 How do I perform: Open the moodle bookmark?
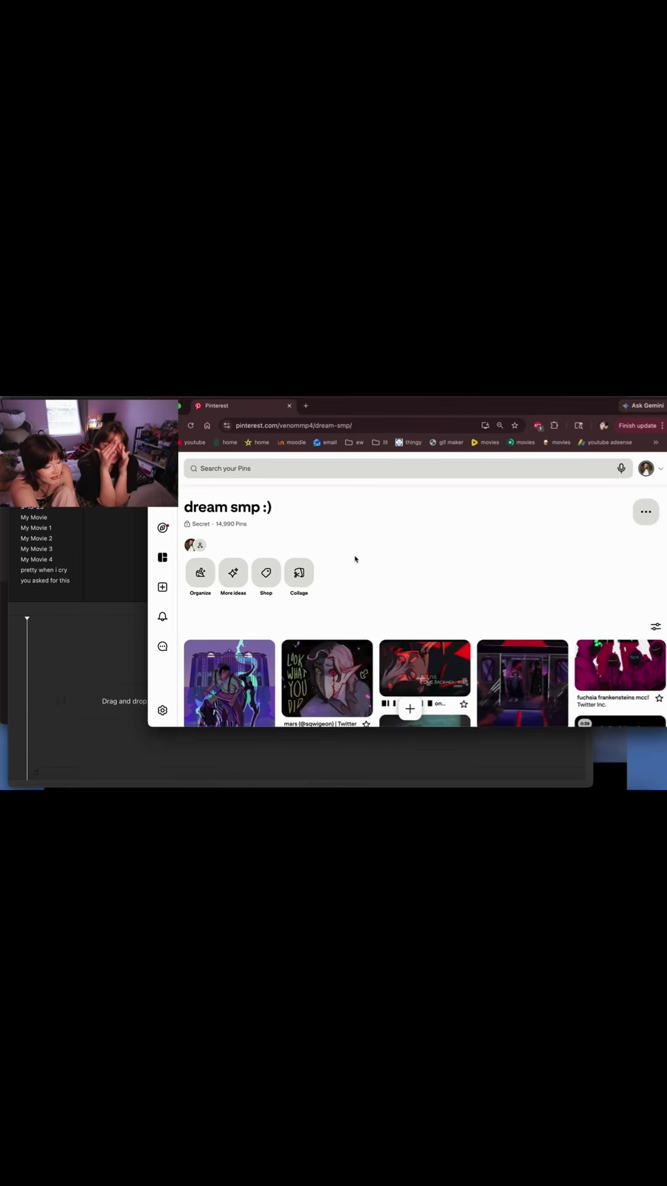[x=292, y=442]
